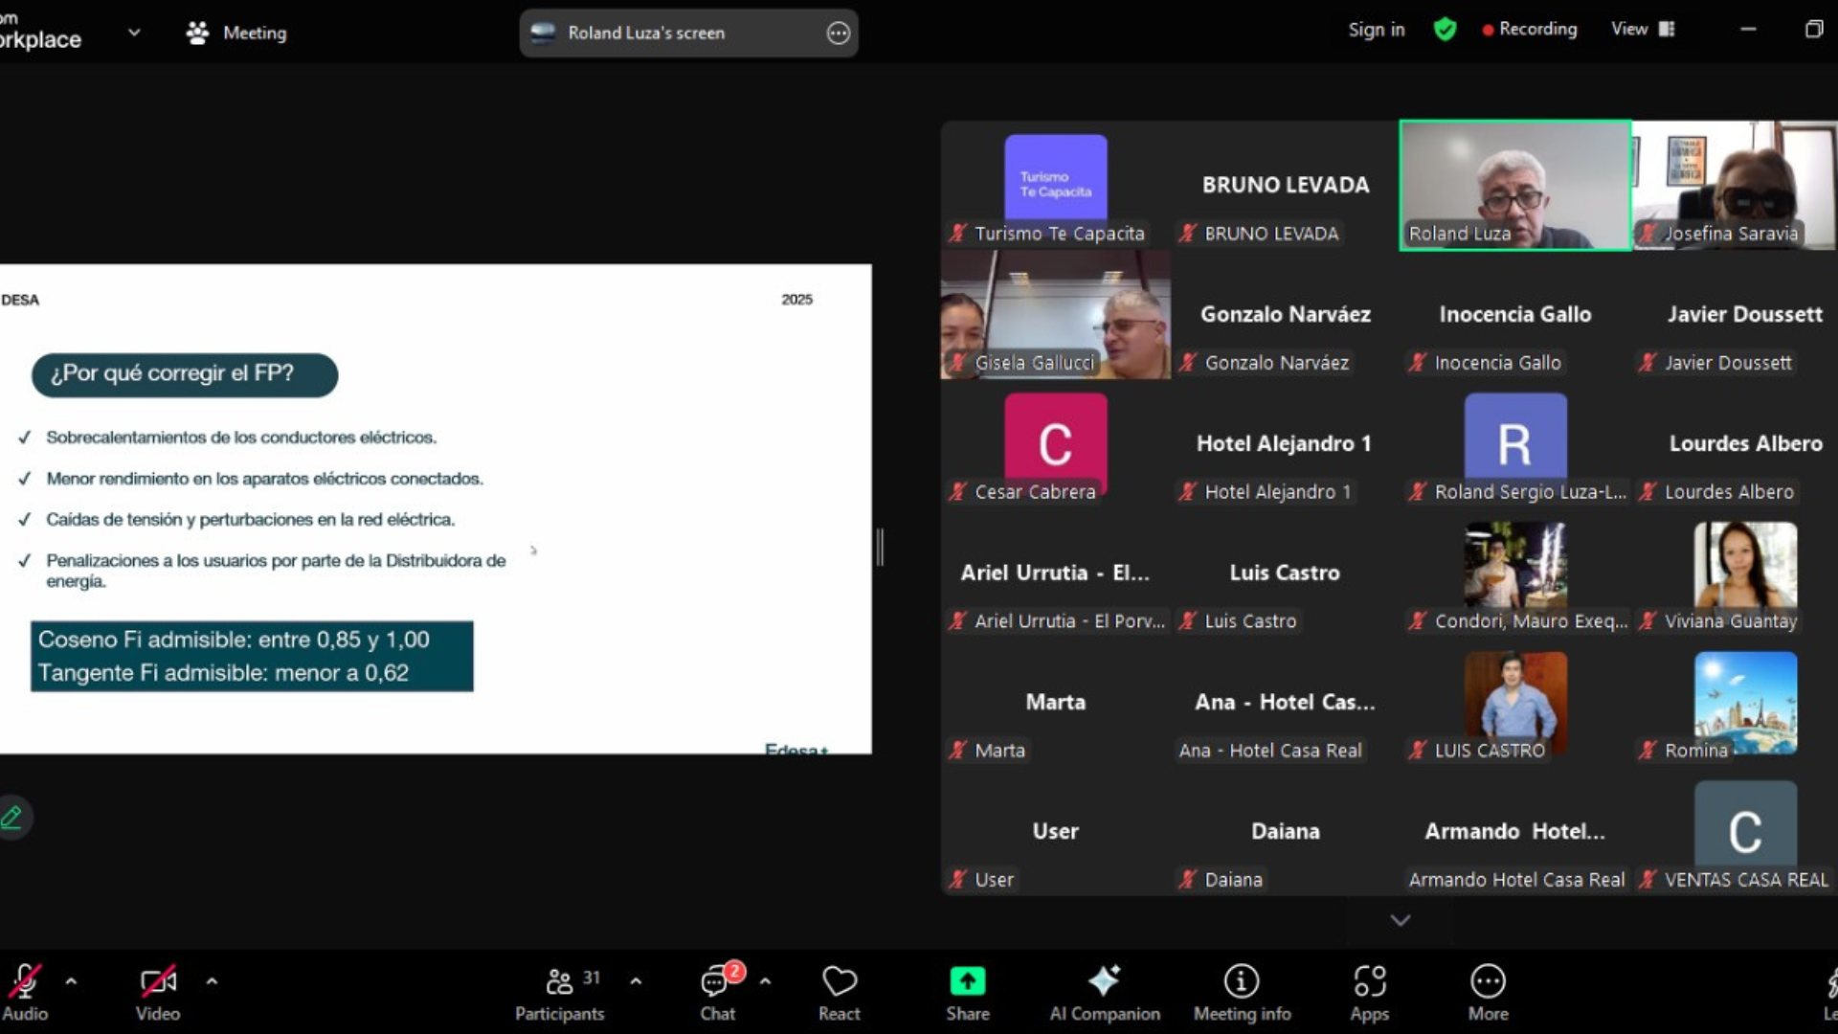Image resolution: width=1838 pixels, height=1034 pixels.
Task: Click the annotate pencil icon
Action: pyautogui.click(x=12, y=818)
